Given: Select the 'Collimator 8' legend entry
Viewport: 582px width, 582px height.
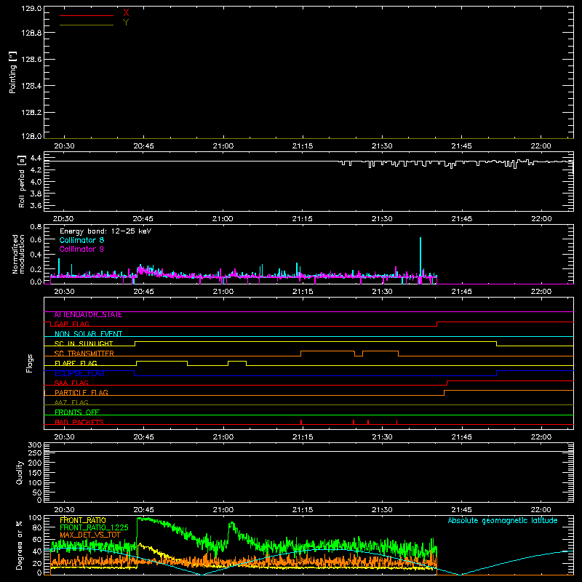Looking at the screenshot, I should [81, 240].
